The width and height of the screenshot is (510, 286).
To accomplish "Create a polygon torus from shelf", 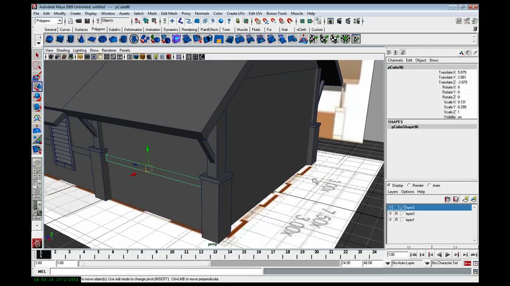I will [102, 39].
